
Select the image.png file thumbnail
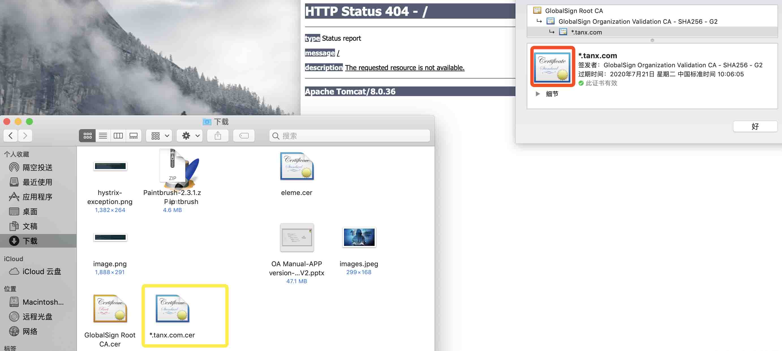(x=110, y=237)
